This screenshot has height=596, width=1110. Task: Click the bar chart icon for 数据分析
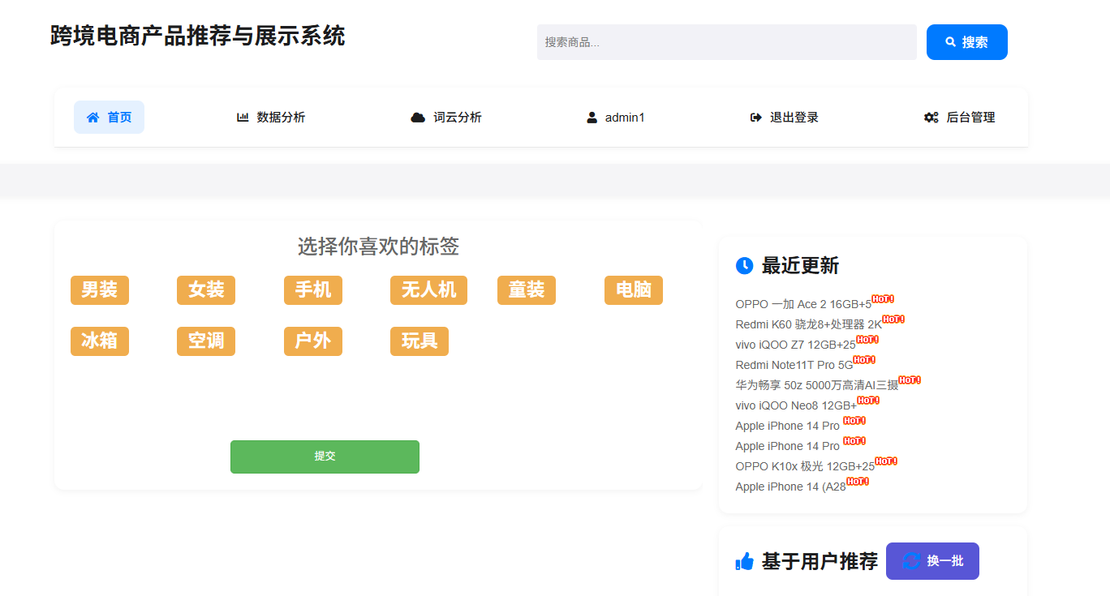[x=243, y=118]
